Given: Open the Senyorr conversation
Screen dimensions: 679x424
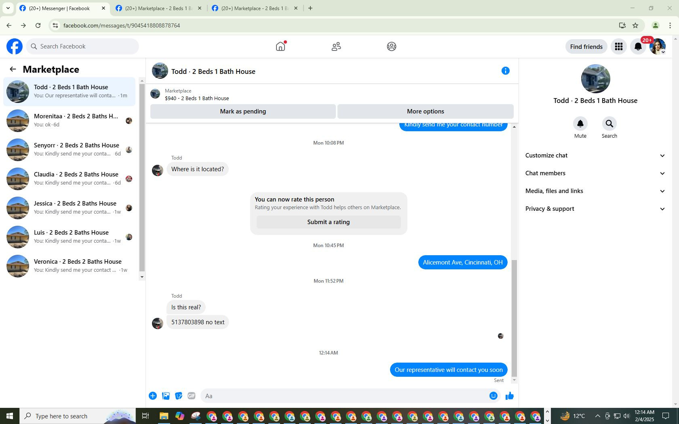Looking at the screenshot, I should pyautogui.click(x=70, y=150).
